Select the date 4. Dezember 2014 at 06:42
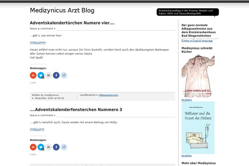This screenshot has width=249, height=166. (48, 98)
